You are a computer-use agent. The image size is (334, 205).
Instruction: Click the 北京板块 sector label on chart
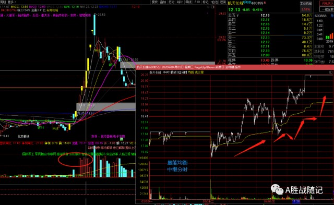pyautogui.click(x=23, y=137)
